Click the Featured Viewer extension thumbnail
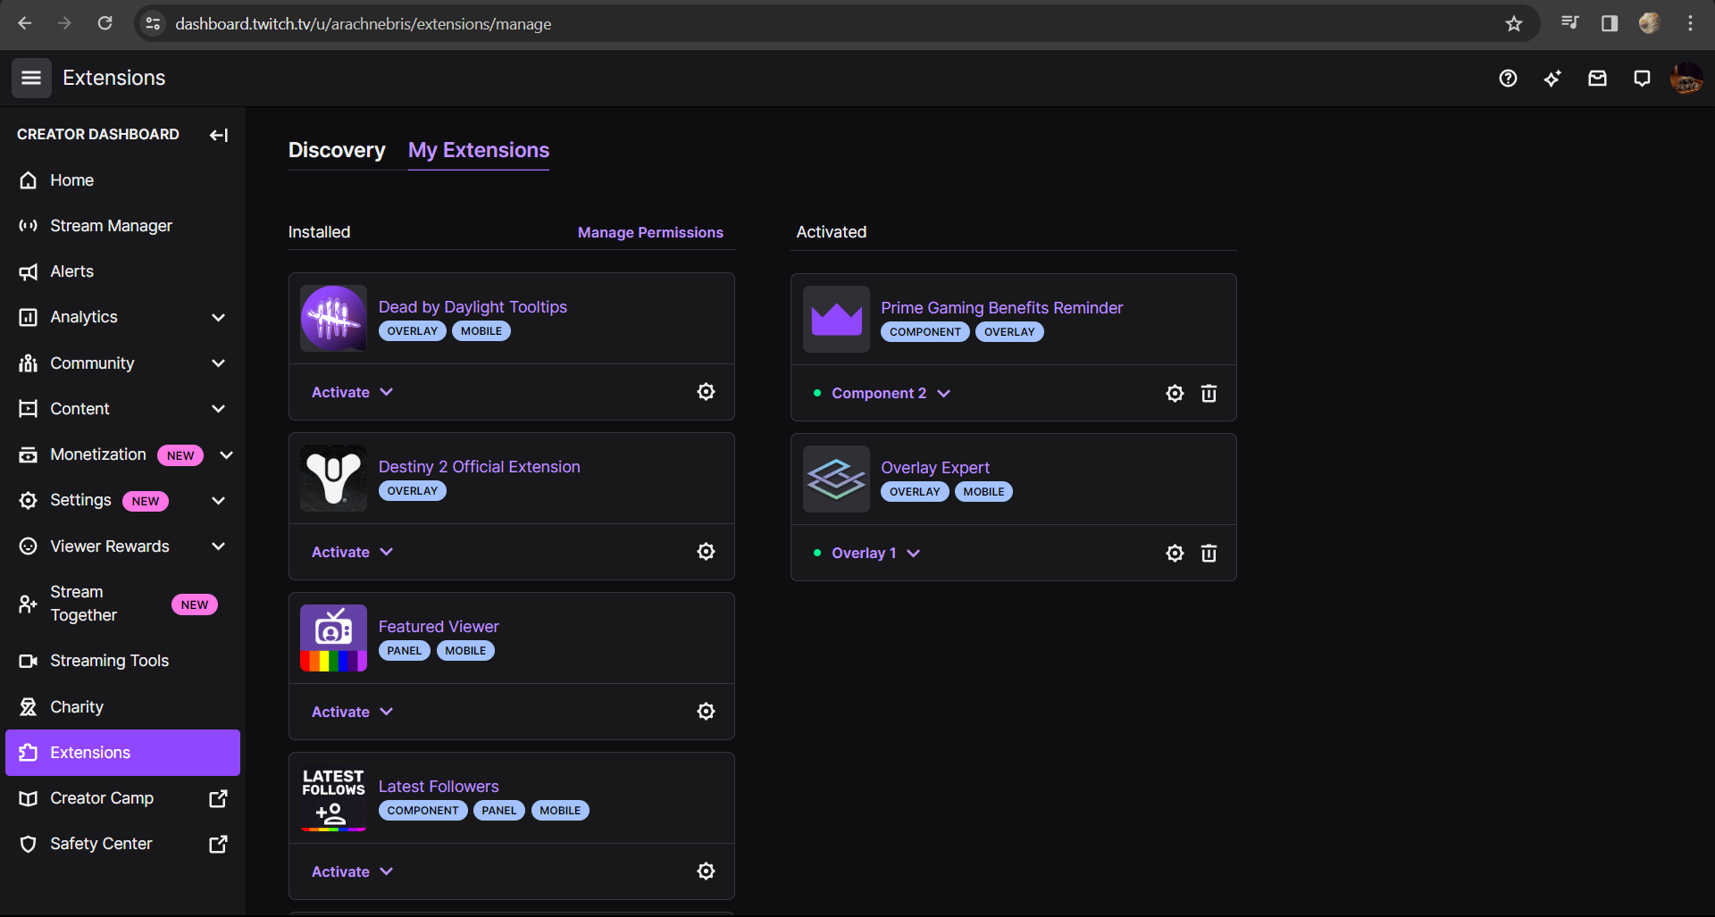 tap(333, 638)
